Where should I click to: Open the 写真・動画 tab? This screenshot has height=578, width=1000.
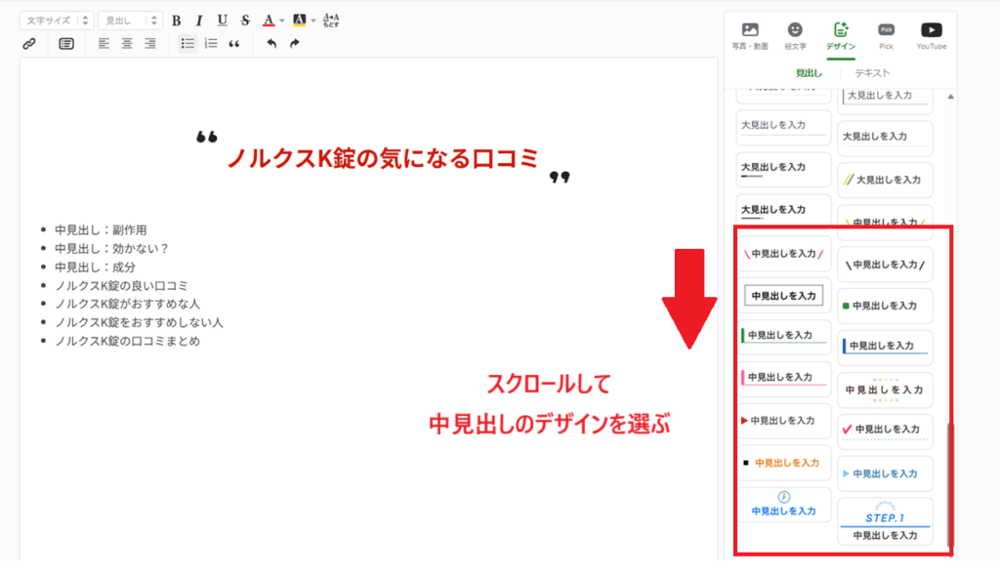(x=750, y=36)
